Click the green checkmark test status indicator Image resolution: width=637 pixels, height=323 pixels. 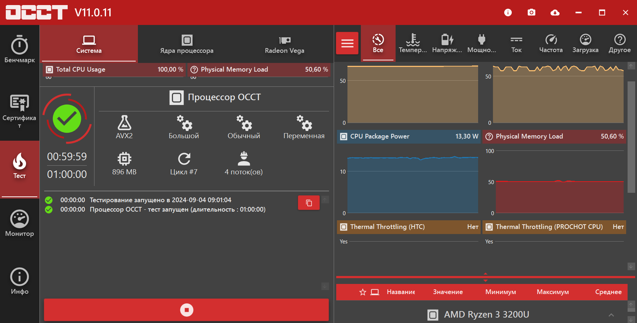coord(67,119)
